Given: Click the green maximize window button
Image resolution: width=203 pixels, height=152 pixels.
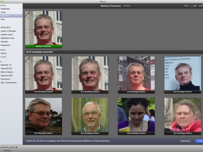Looking at the screenshot, I should tap(3, 2).
